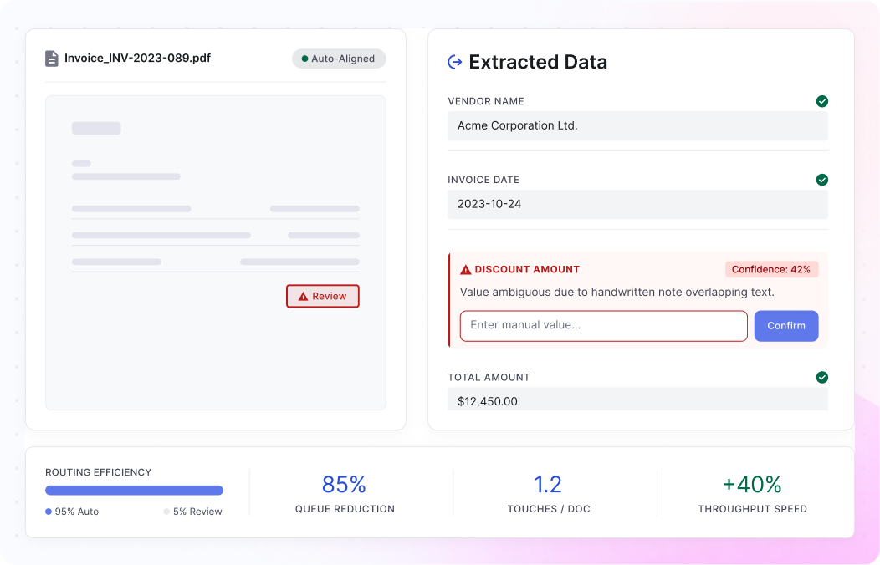Click the blue 95% Auto legend dot
Screen dimensions: 880x565
[x=49, y=512]
